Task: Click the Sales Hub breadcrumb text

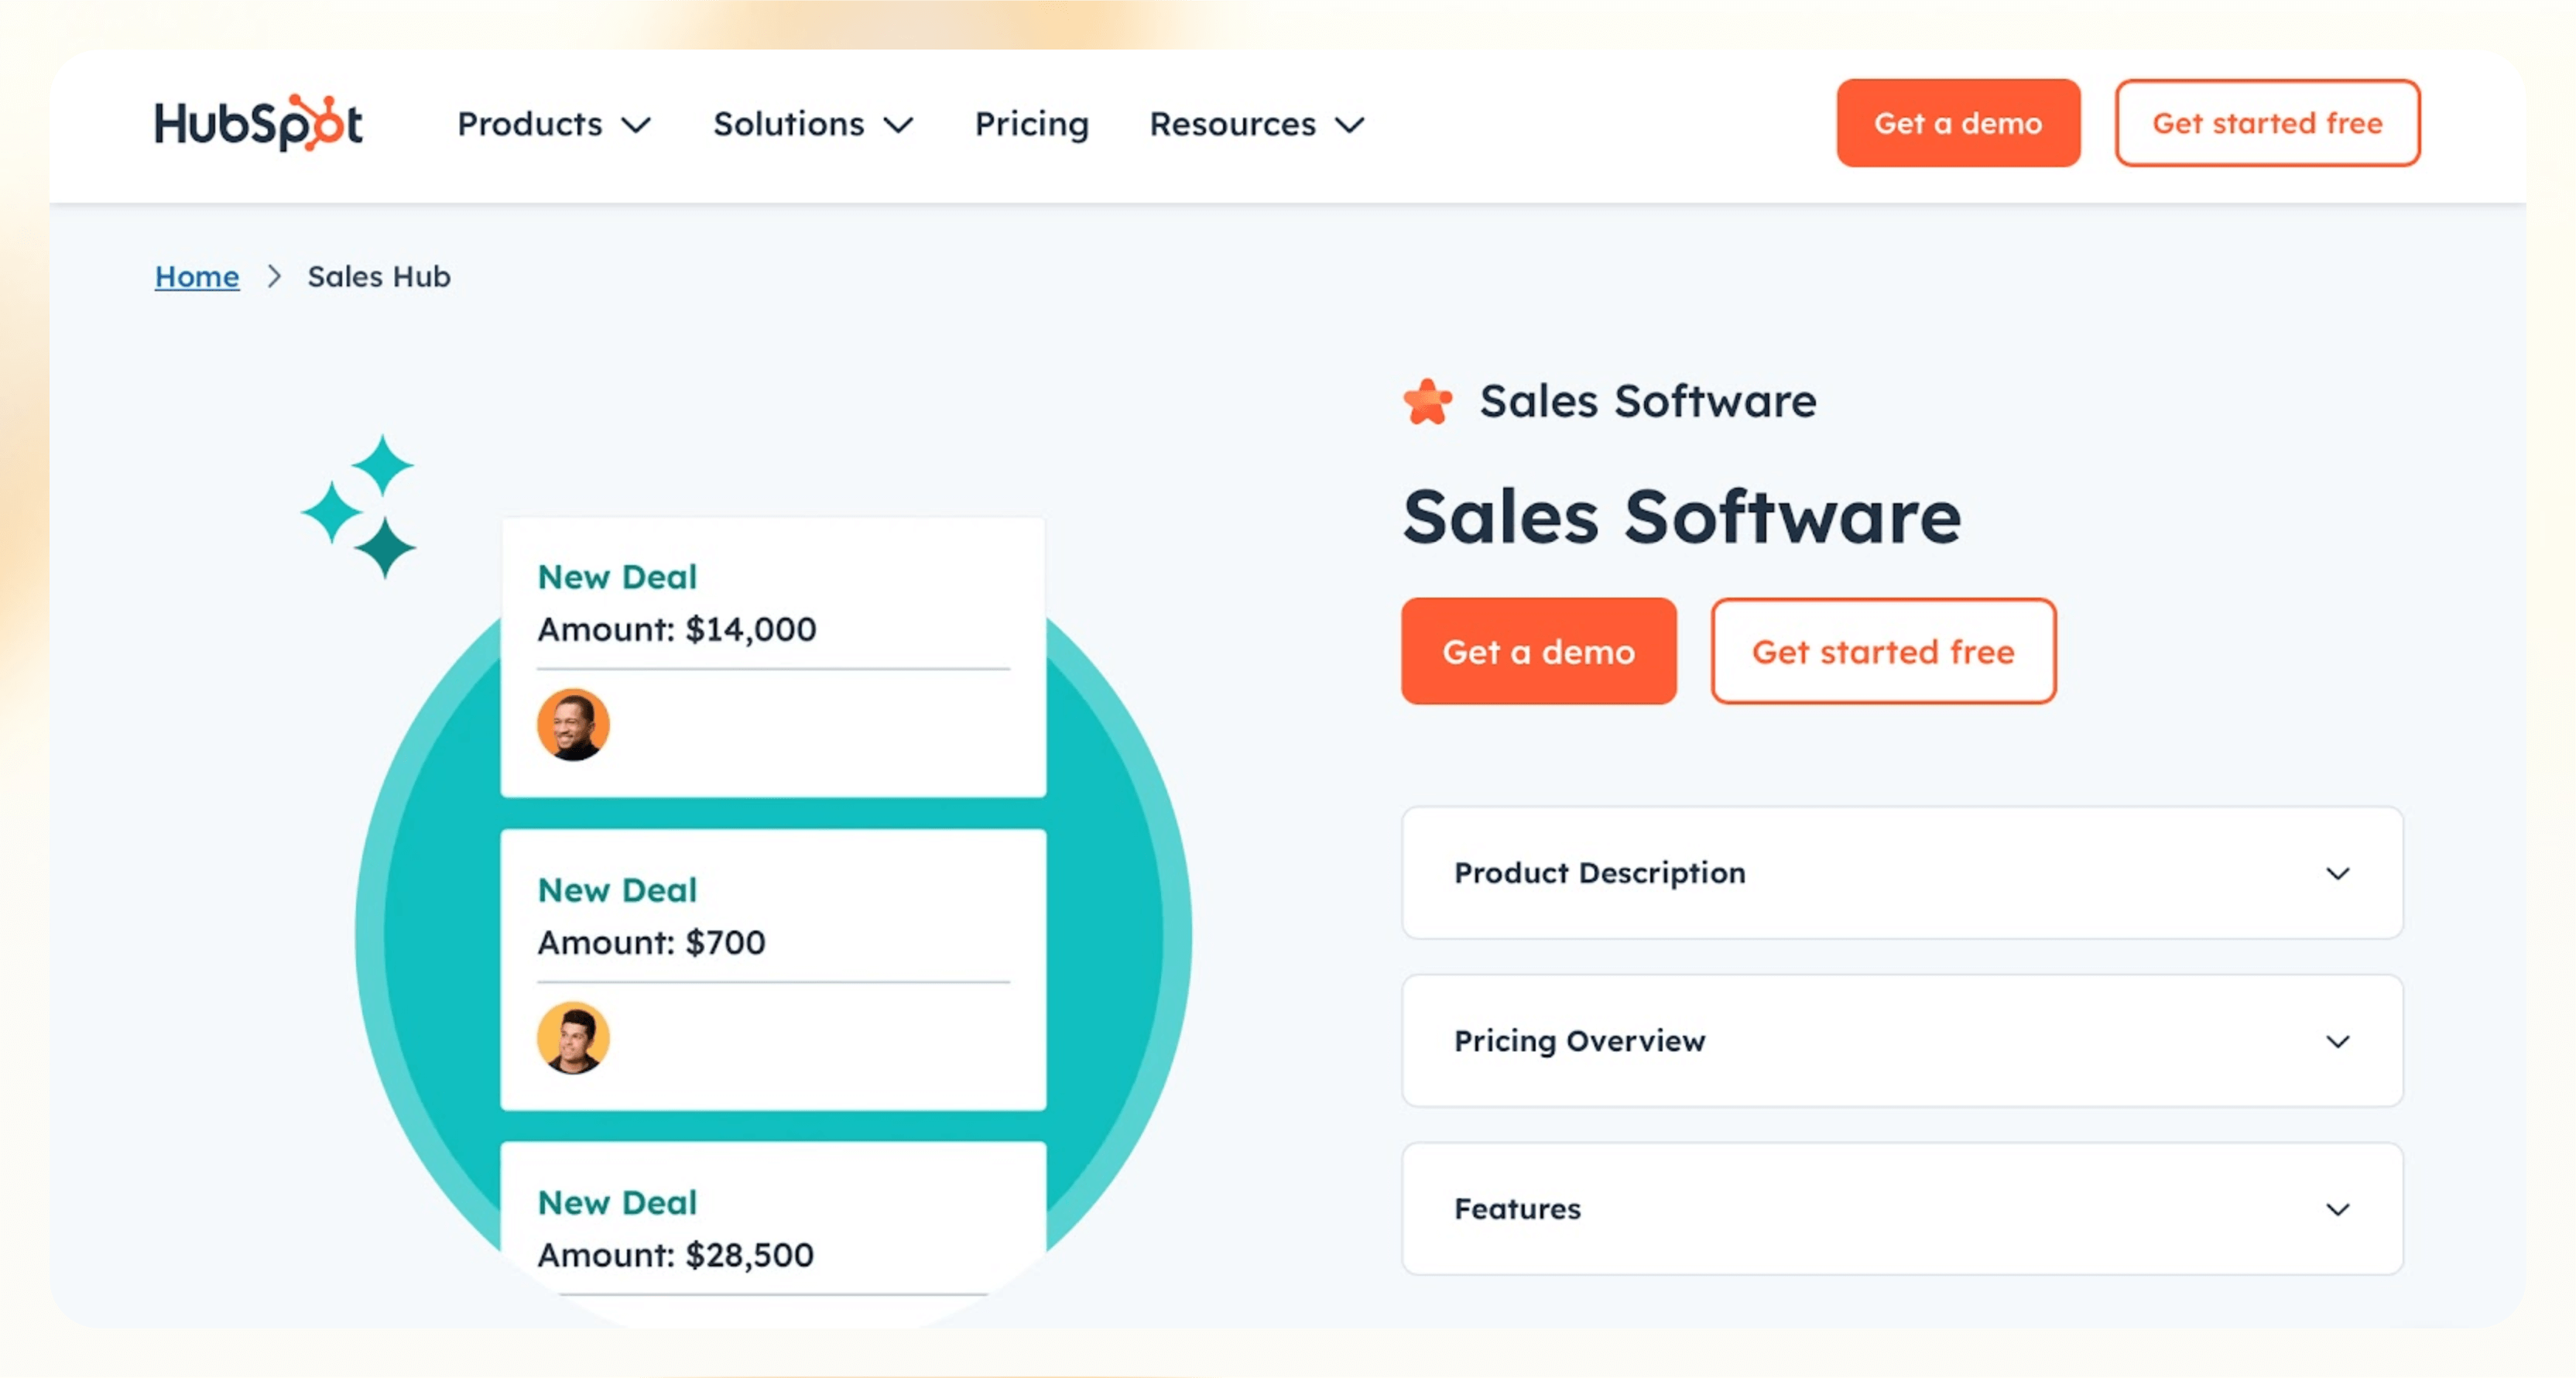Action: coord(379,277)
